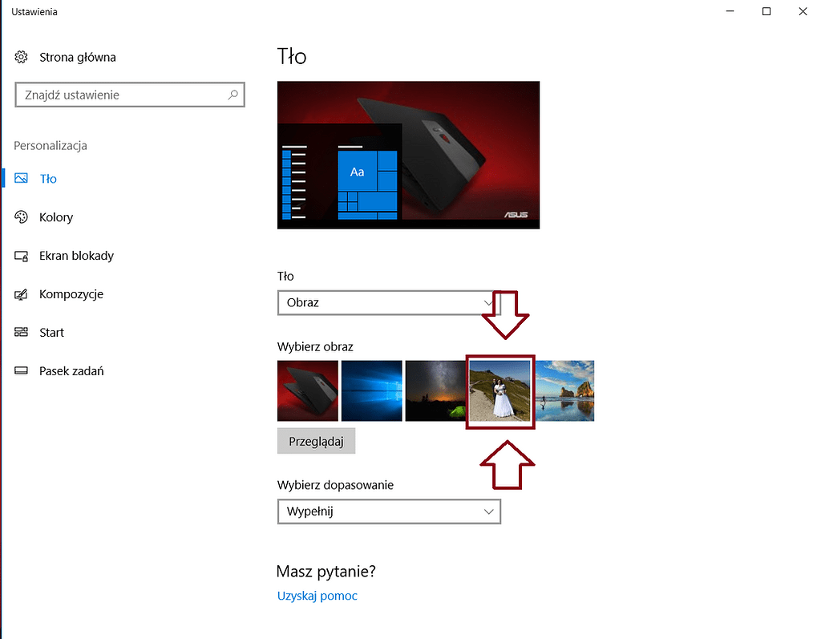Click the search magnifier in Znajdź ustawienie
Image resolution: width=821 pixels, height=639 pixels.
tap(233, 95)
